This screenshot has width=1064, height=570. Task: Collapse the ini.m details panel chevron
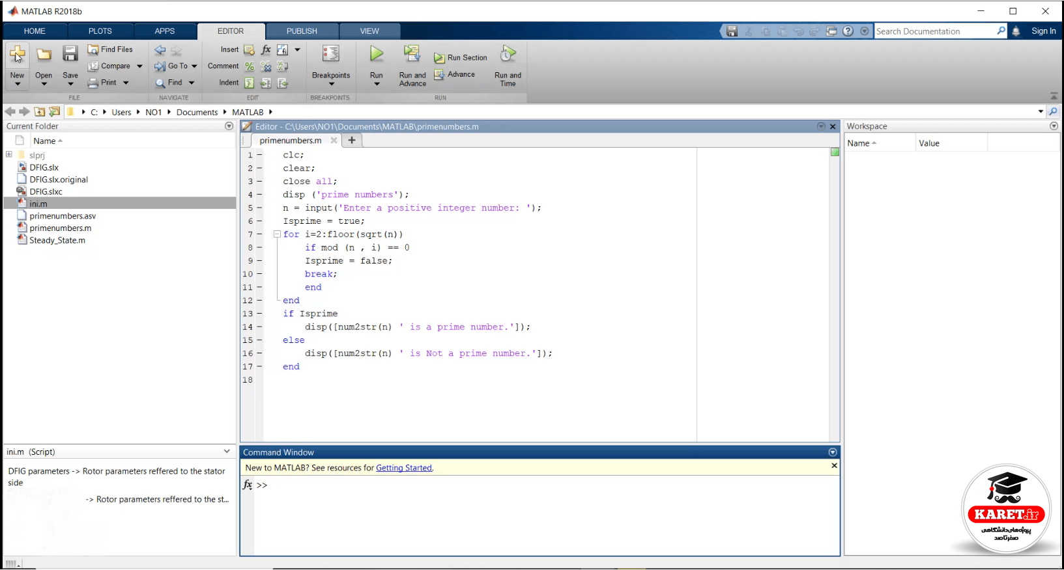coord(227,452)
